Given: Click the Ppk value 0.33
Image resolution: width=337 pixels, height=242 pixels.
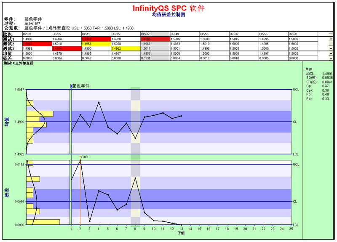Looking at the screenshot, I should [325, 99].
